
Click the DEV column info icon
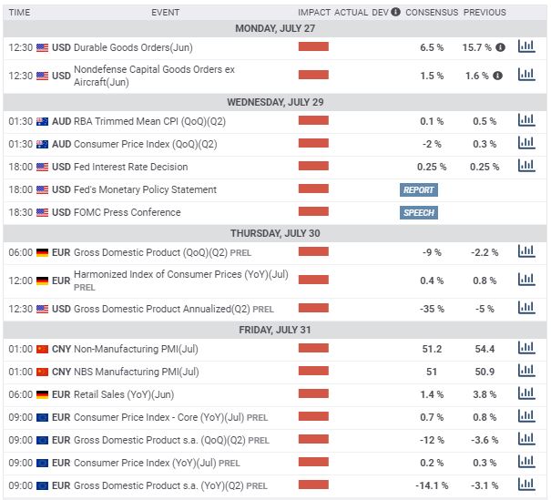click(395, 12)
